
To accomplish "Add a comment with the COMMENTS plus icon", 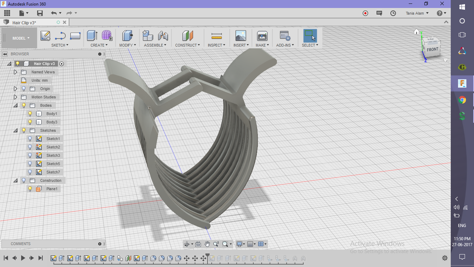I will click(x=100, y=244).
